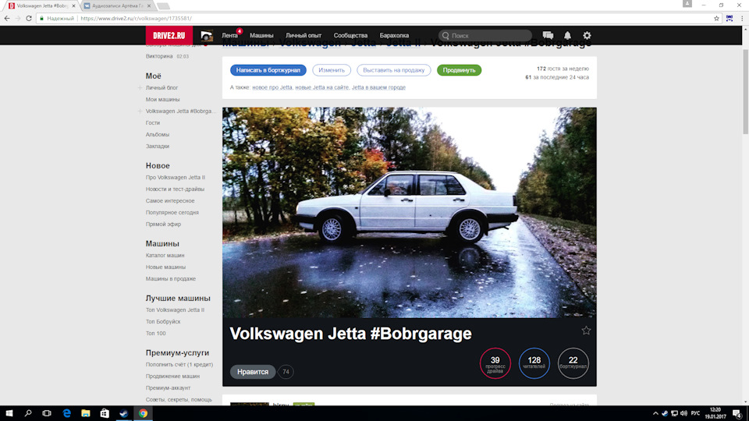
Task: Open Chrome menu three dots
Action: [742, 18]
